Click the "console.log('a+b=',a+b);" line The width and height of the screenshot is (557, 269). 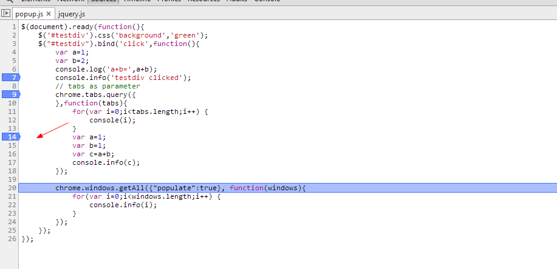point(106,70)
